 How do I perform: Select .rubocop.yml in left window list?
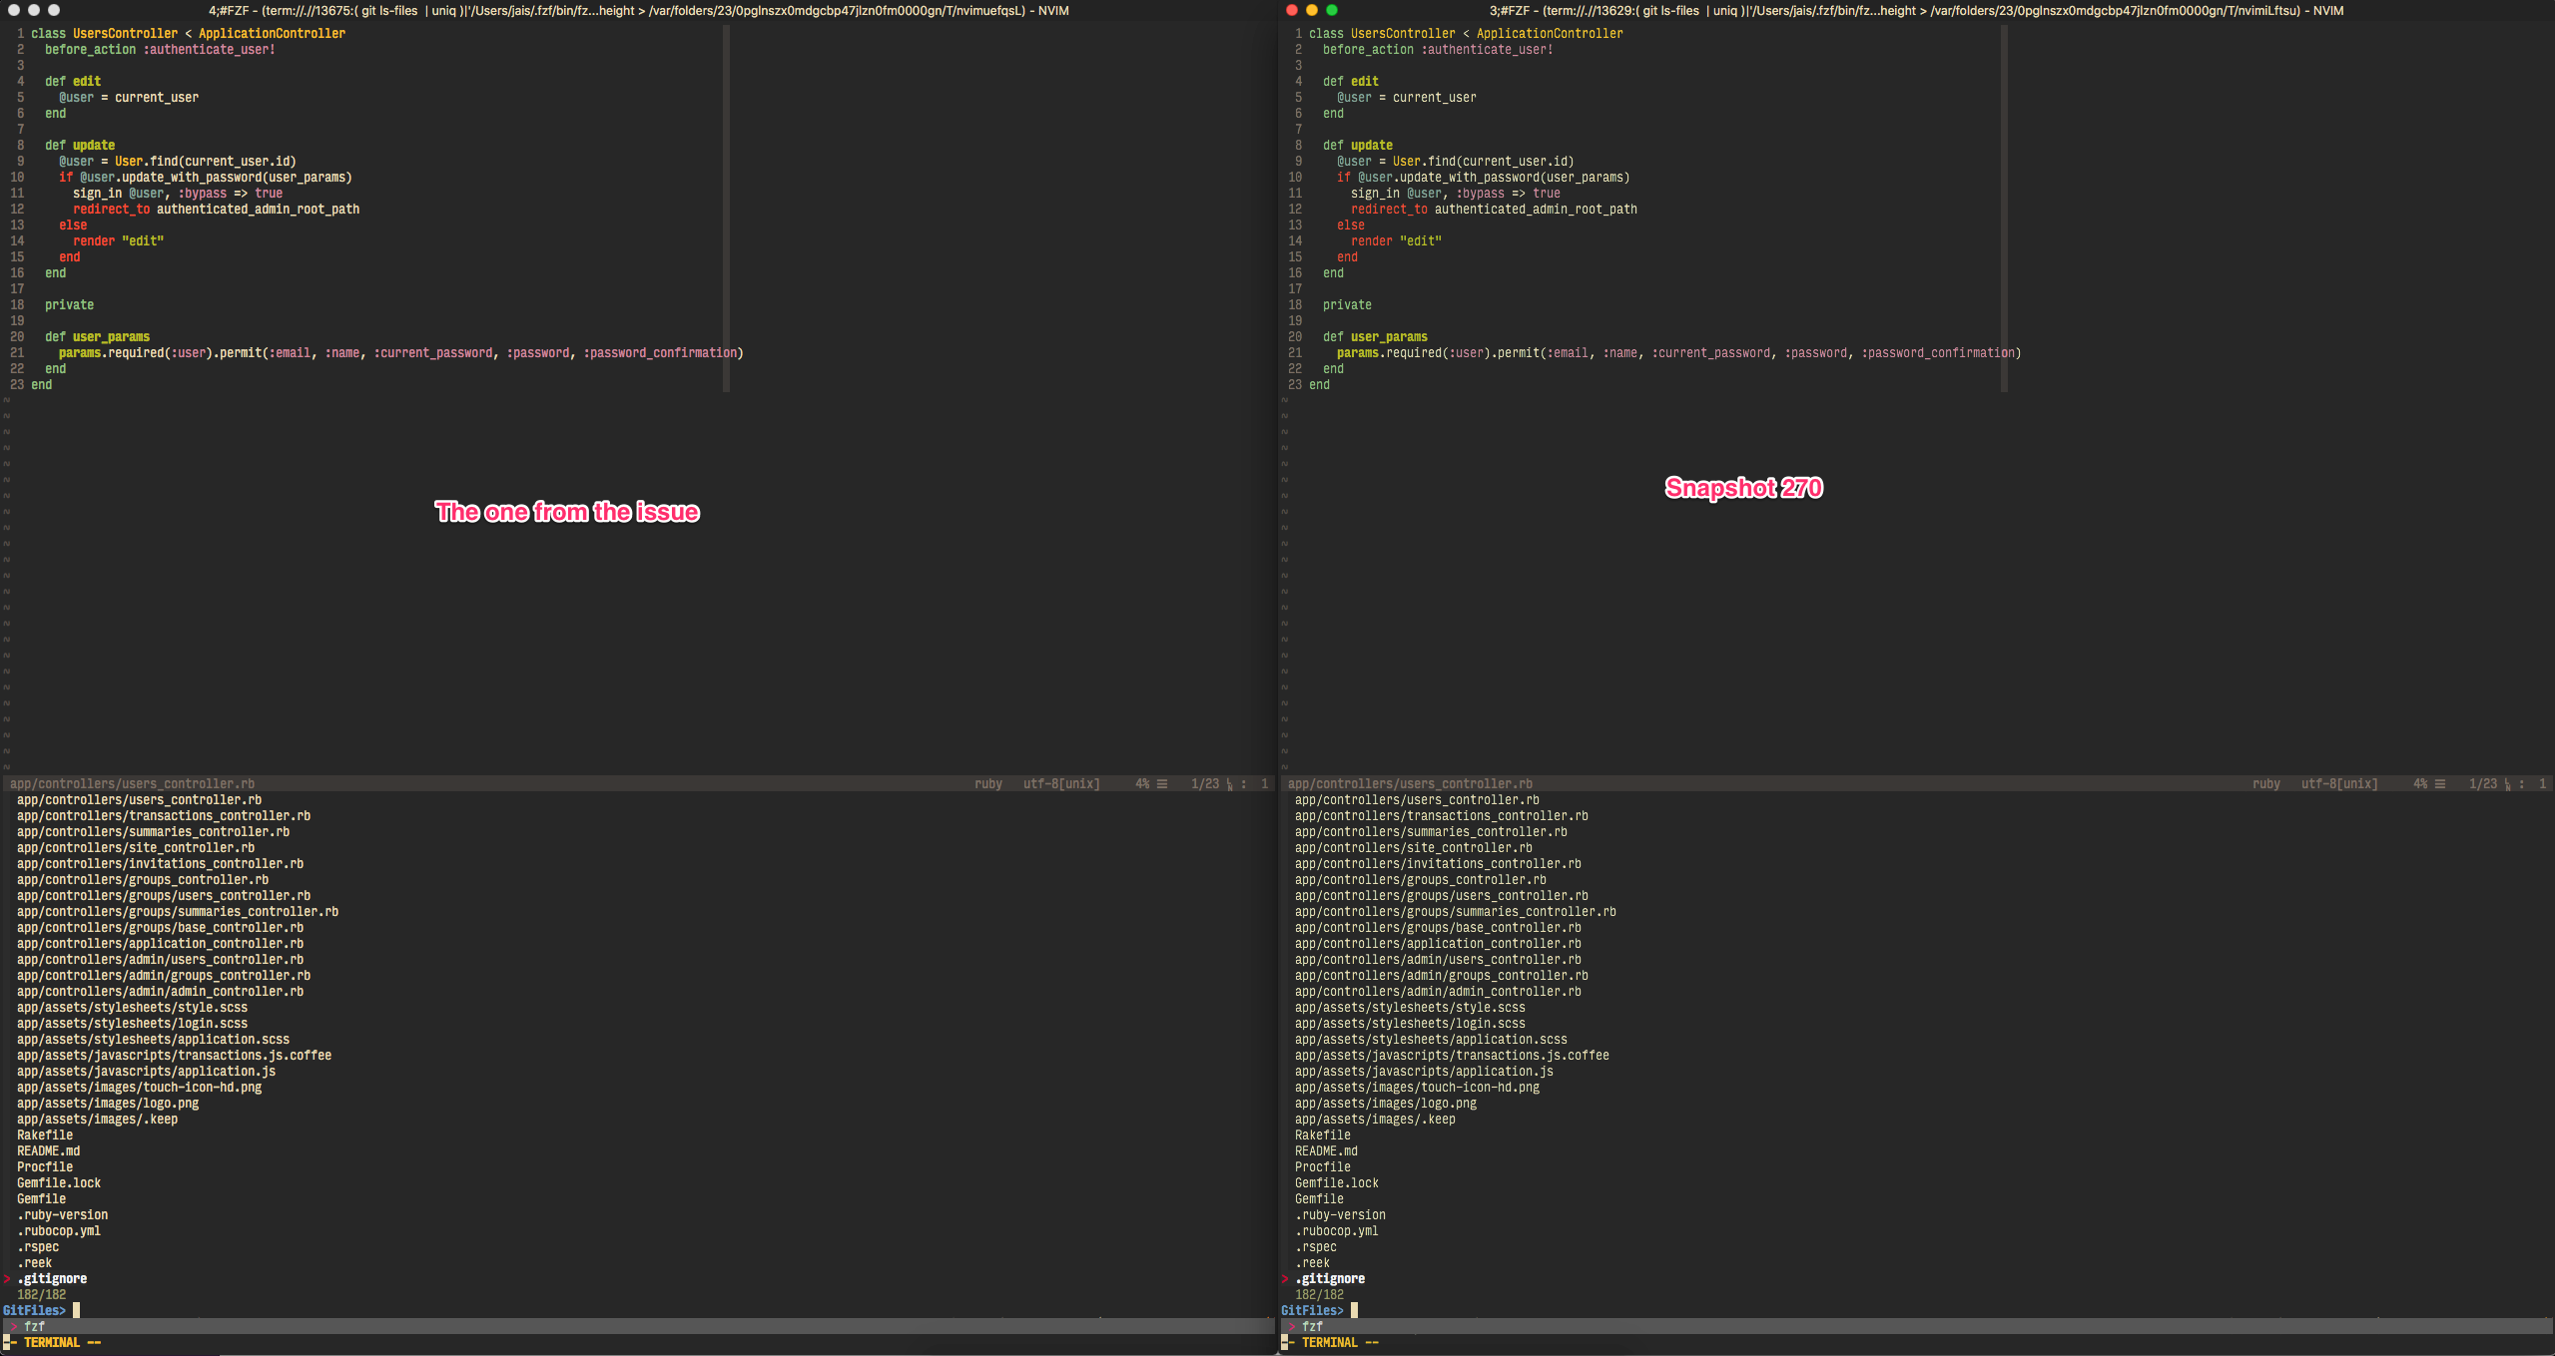pyautogui.click(x=59, y=1230)
